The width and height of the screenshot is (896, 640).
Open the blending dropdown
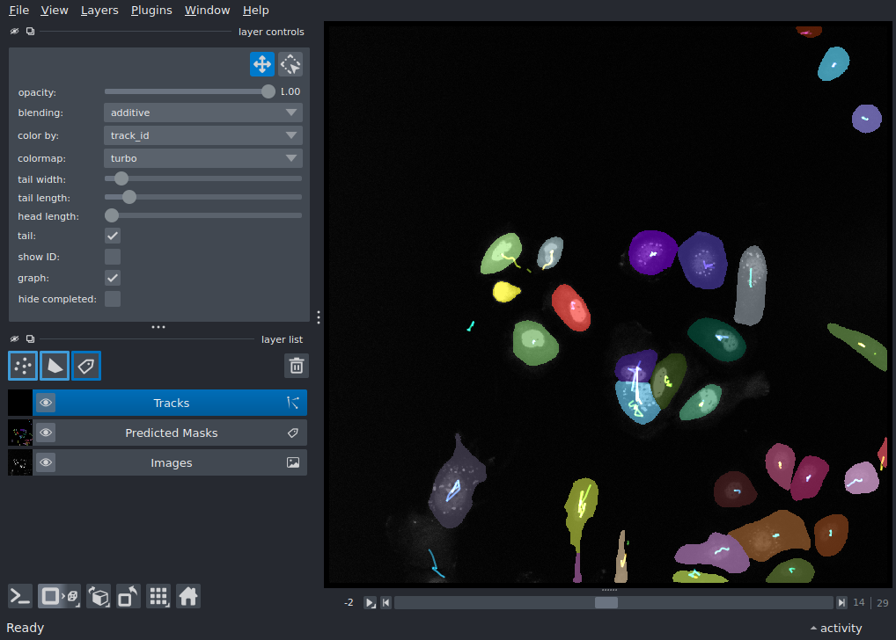202,113
